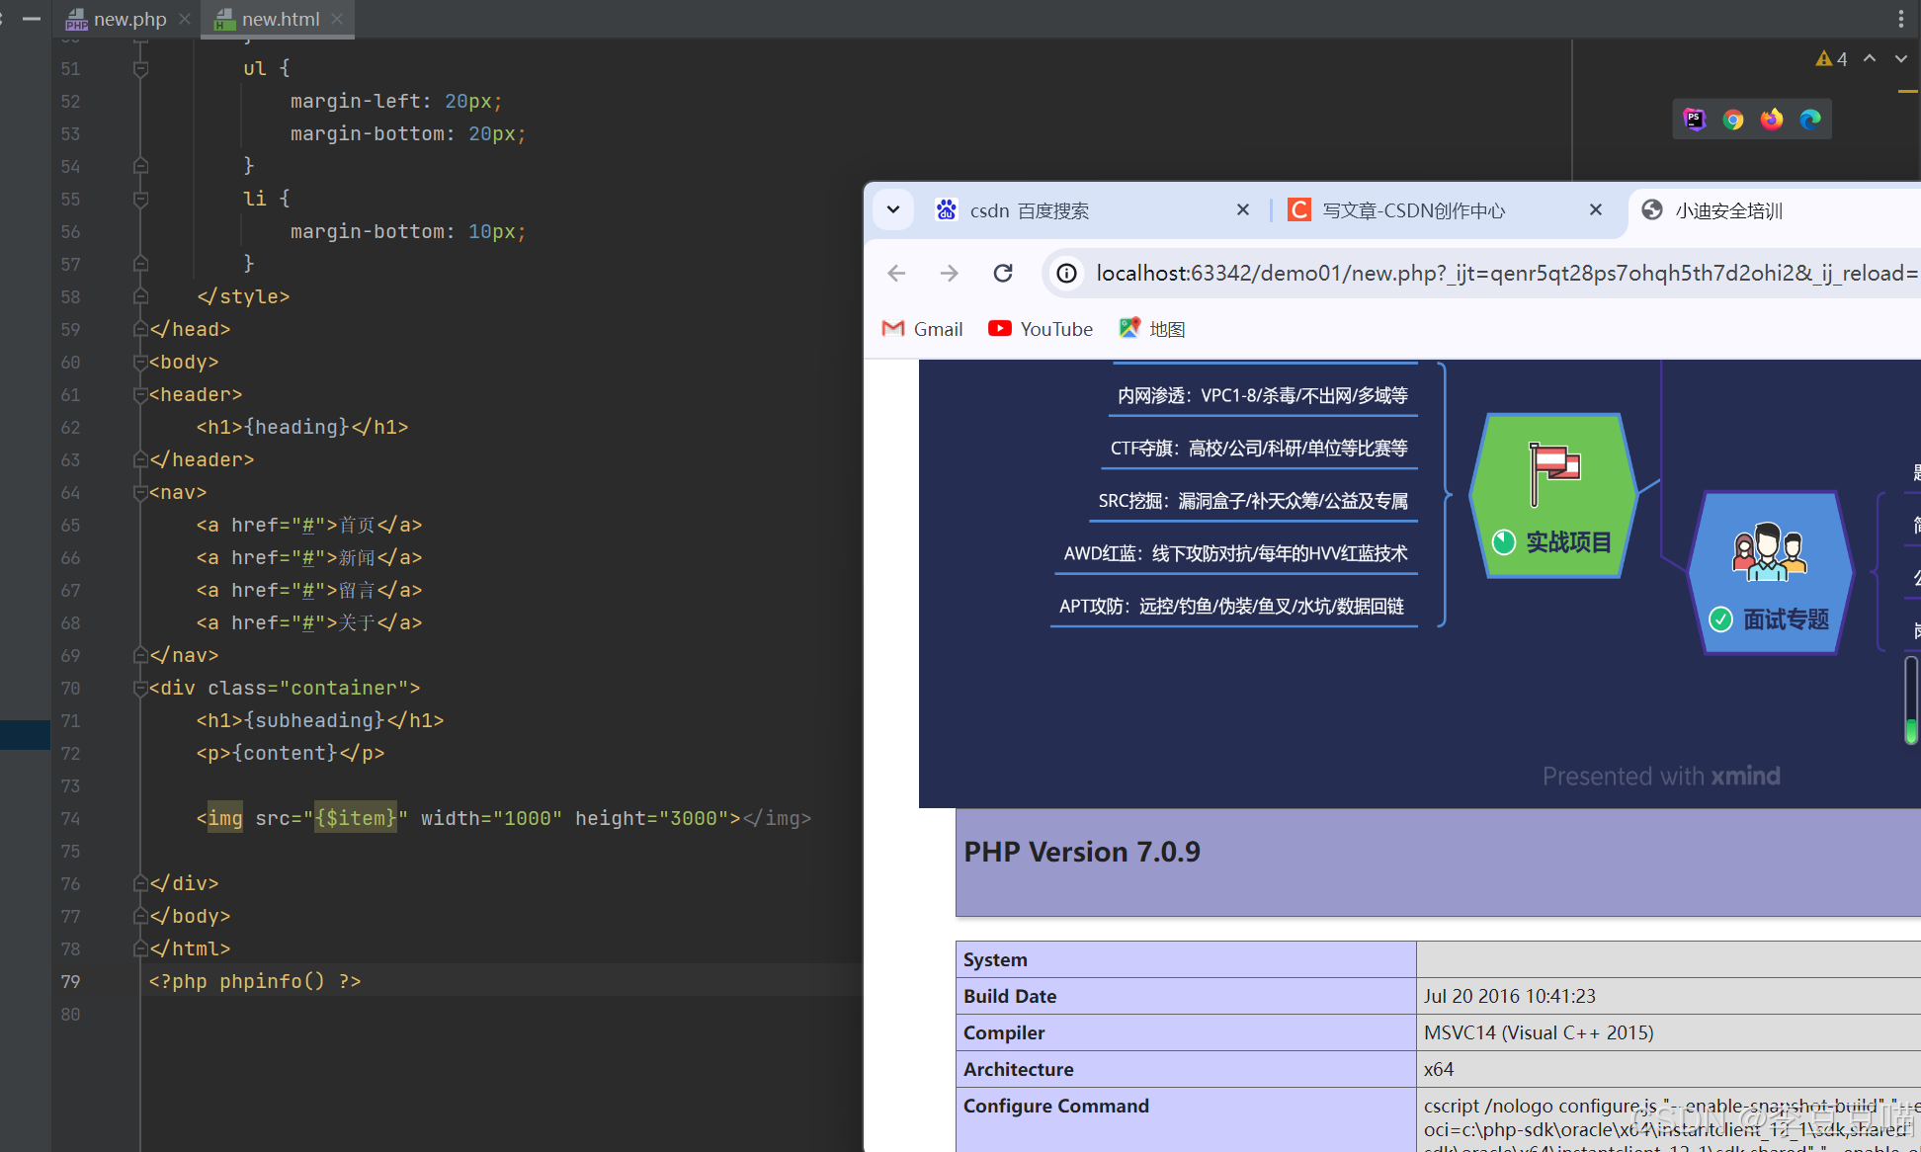Image resolution: width=1921 pixels, height=1152 pixels.
Task: Open preview in Firefox browser icon
Action: [x=1772, y=120]
